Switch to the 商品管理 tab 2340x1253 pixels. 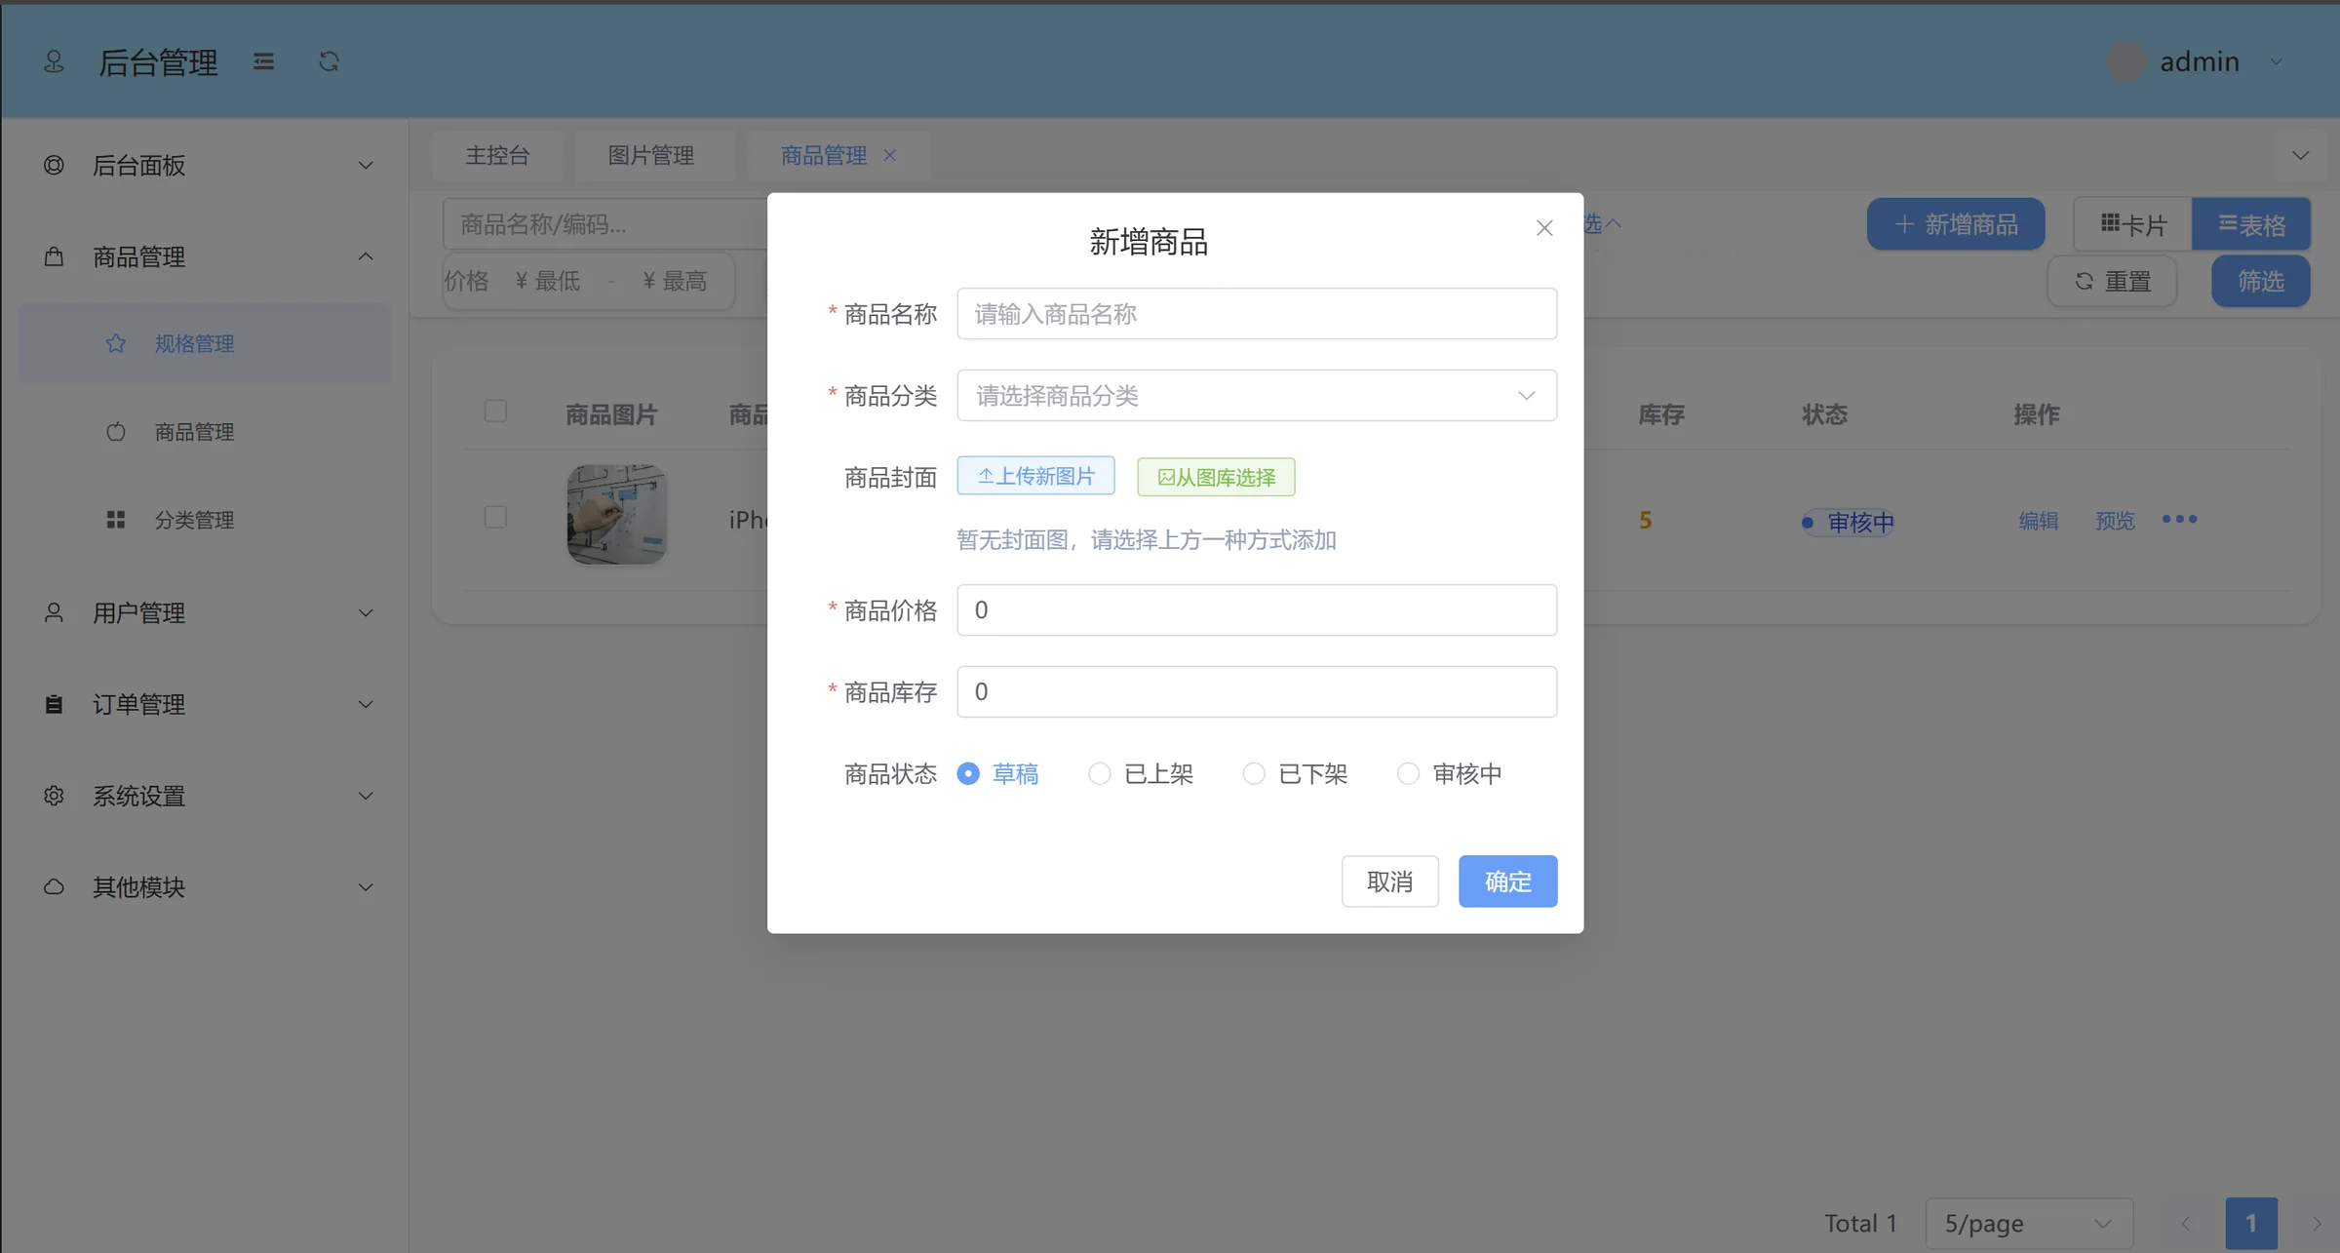[x=824, y=155]
